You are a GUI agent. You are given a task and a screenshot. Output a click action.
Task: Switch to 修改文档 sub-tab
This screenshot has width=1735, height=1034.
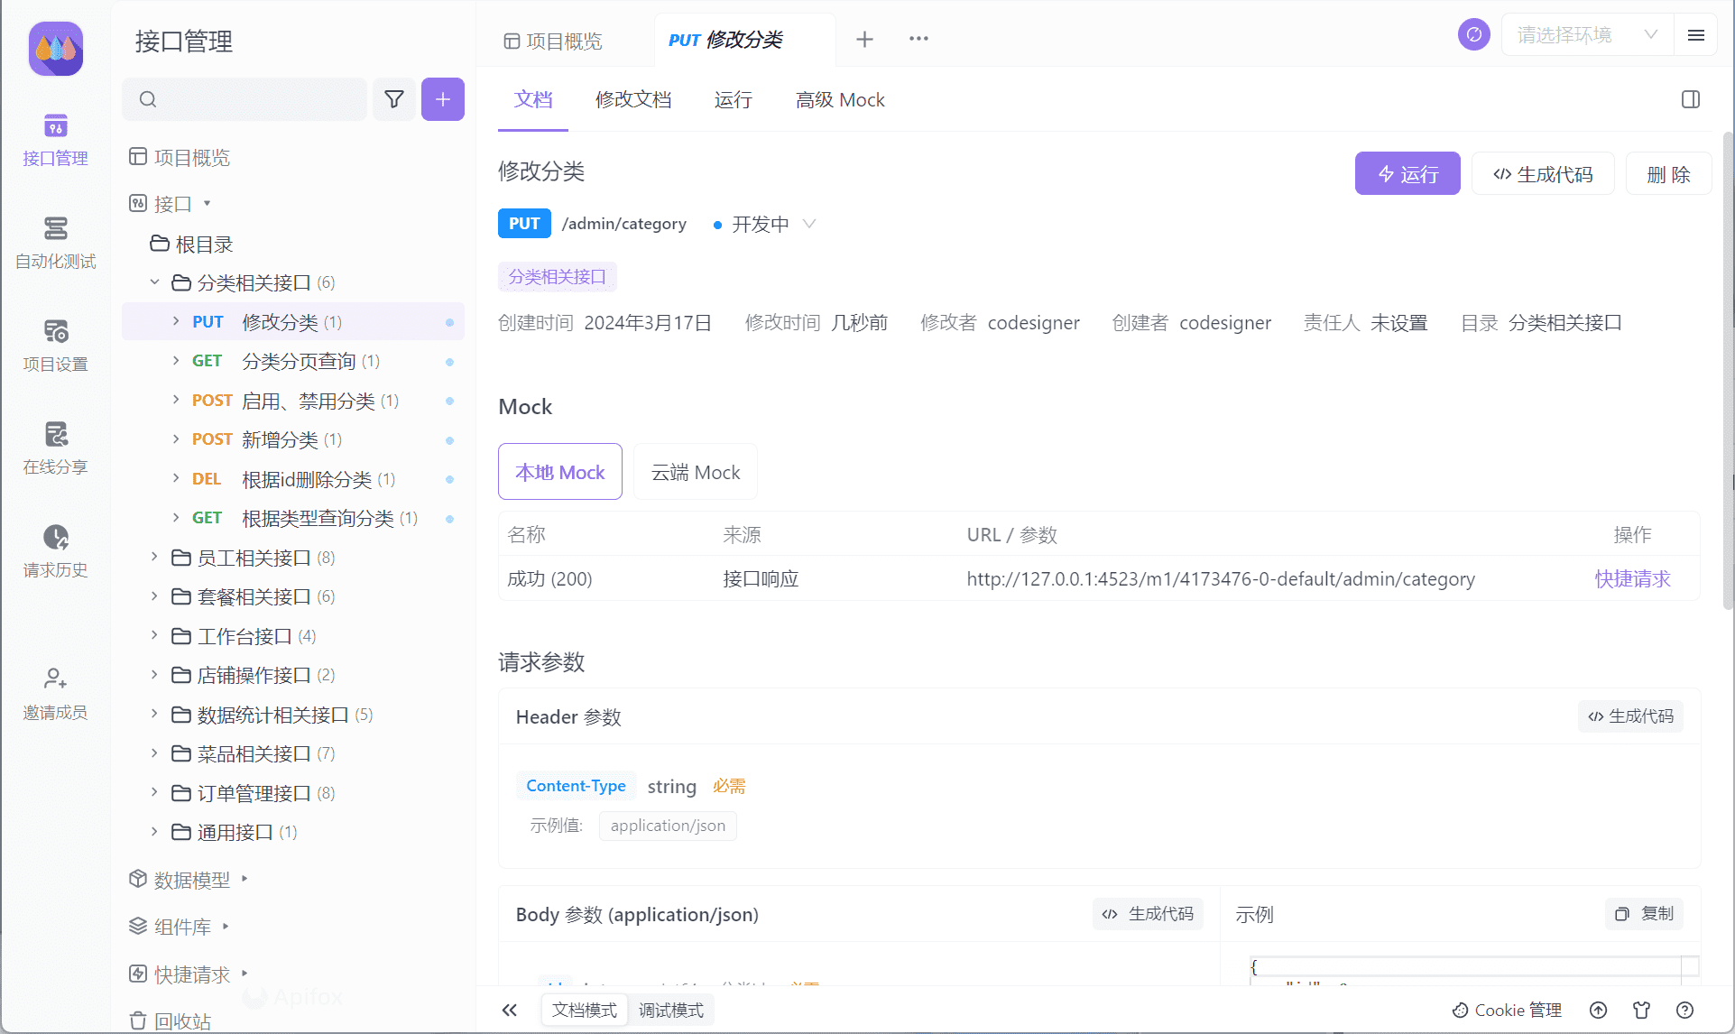[x=633, y=99]
